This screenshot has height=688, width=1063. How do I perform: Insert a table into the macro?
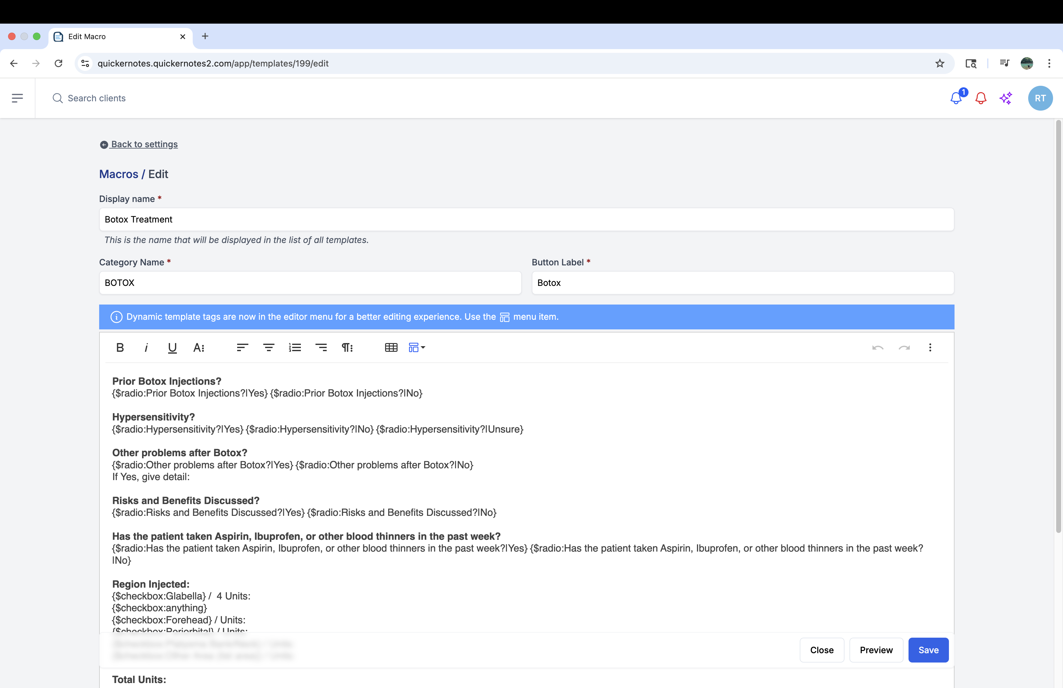coord(391,348)
